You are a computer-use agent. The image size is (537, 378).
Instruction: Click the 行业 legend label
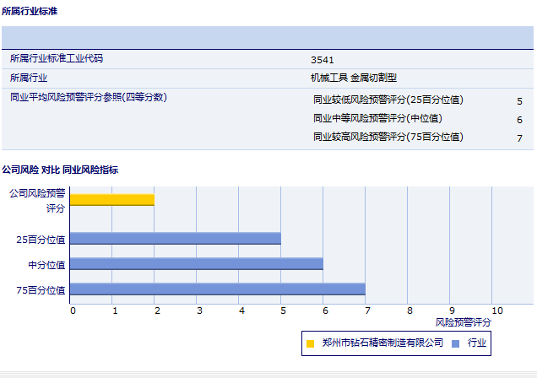pos(476,343)
